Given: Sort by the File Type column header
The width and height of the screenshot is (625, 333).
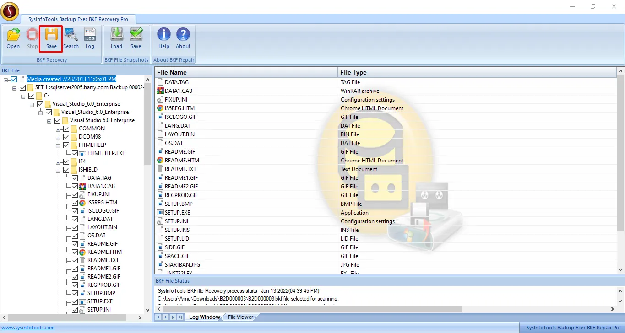Looking at the screenshot, I should pyautogui.click(x=478, y=72).
